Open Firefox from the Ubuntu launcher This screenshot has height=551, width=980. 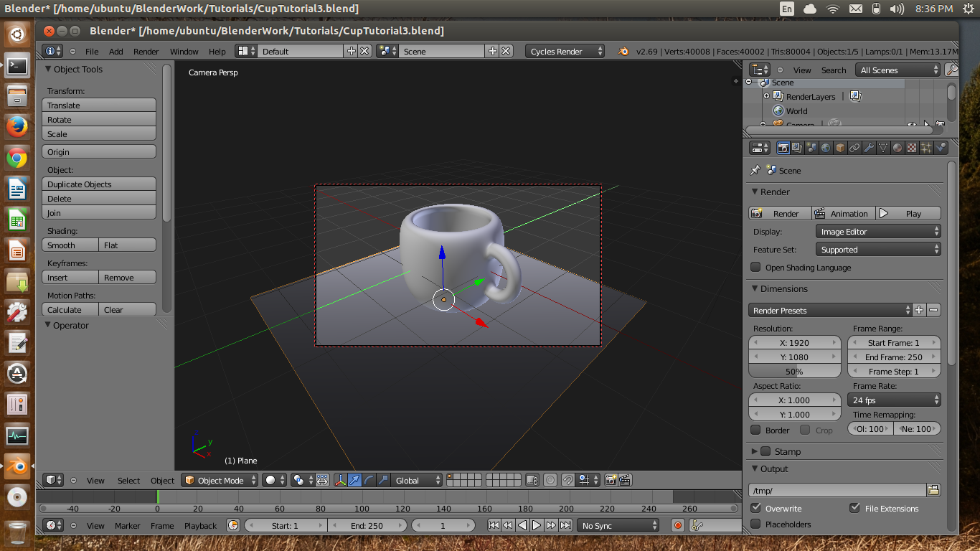pos(17,126)
